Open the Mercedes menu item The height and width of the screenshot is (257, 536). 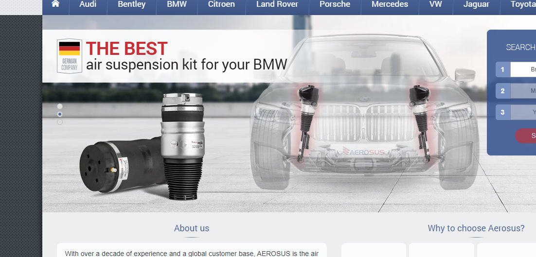point(390,4)
